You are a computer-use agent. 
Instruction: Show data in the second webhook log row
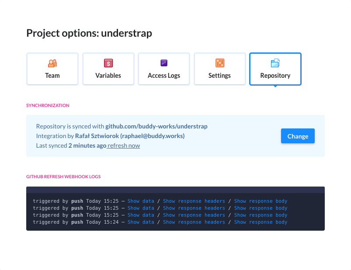(141, 208)
